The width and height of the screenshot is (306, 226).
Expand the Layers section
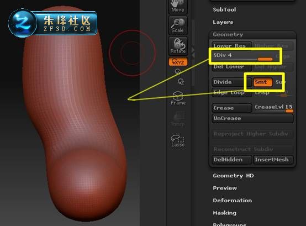(223, 22)
